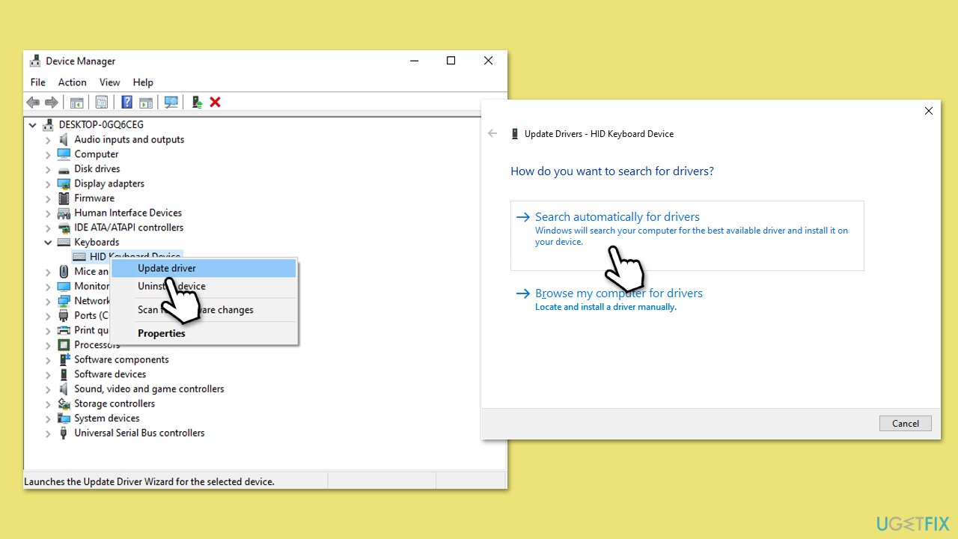The width and height of the screenshot is (958, 539).
Task: Select the IDE ATA/ATAPI controllers row
Action: point(129,228)
